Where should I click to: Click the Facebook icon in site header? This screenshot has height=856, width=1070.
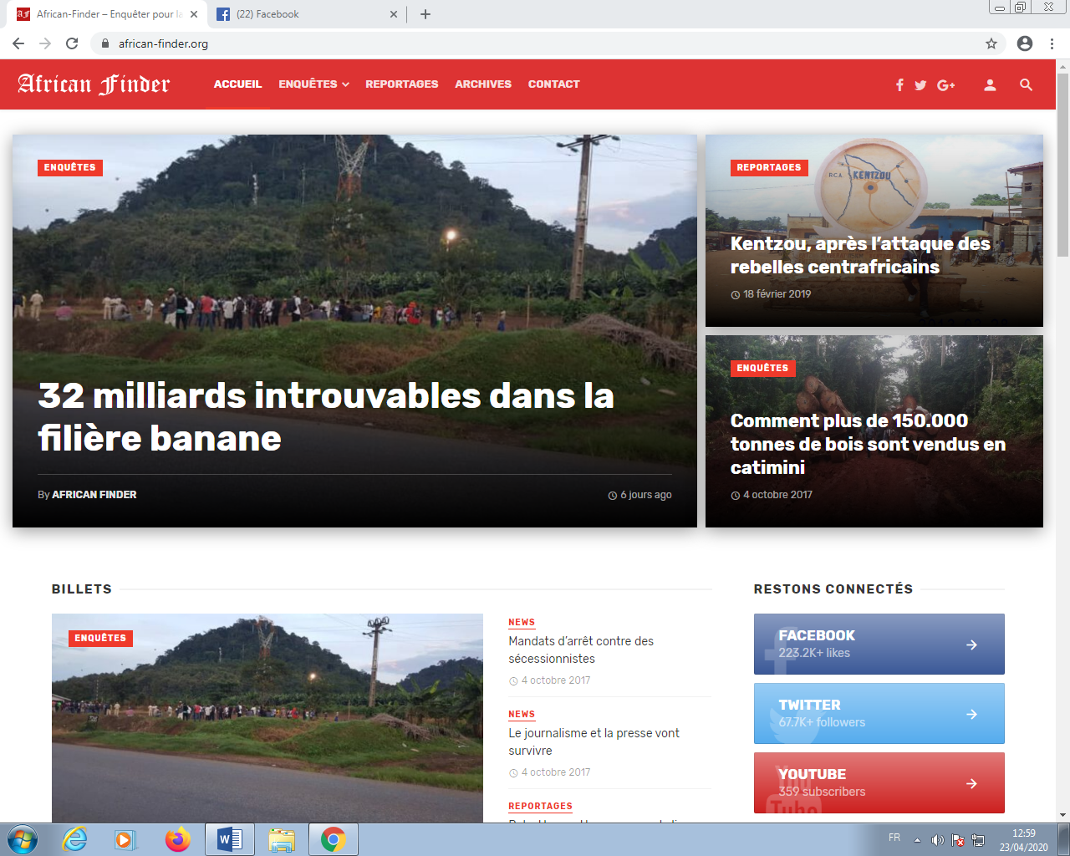coord(899,84)
